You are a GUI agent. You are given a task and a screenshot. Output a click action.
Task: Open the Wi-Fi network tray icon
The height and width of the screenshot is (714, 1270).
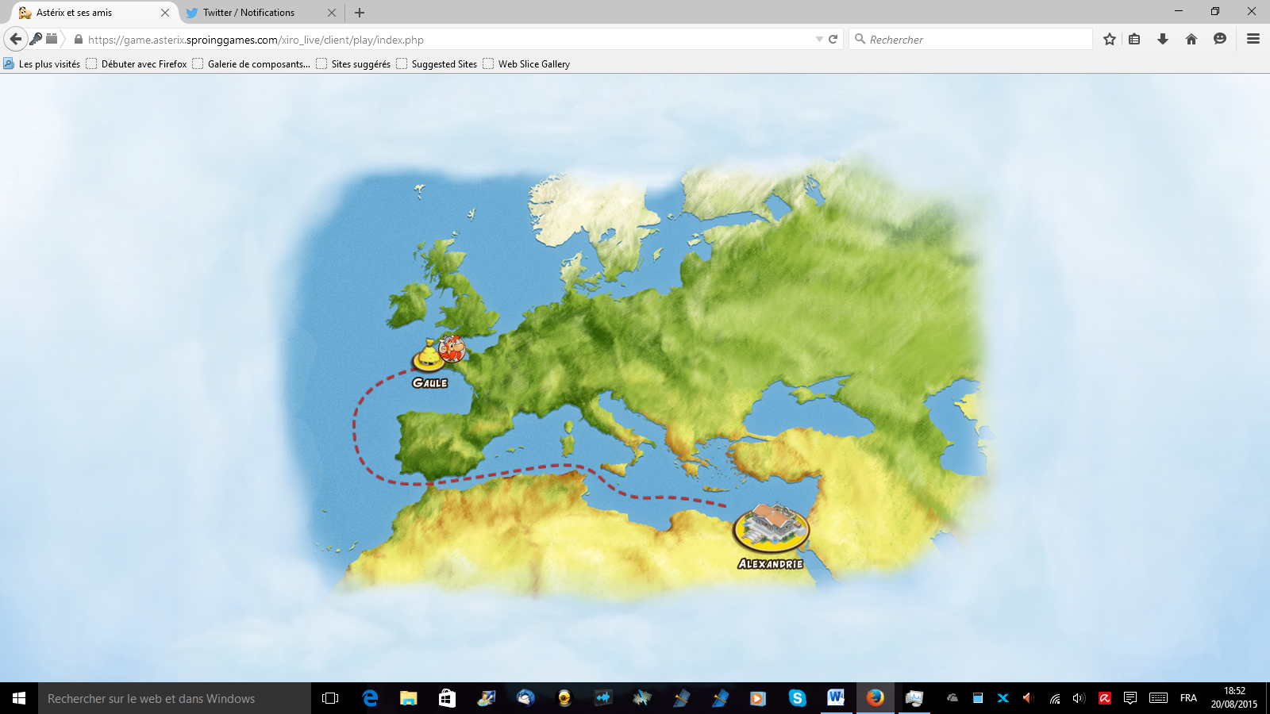1055,698
